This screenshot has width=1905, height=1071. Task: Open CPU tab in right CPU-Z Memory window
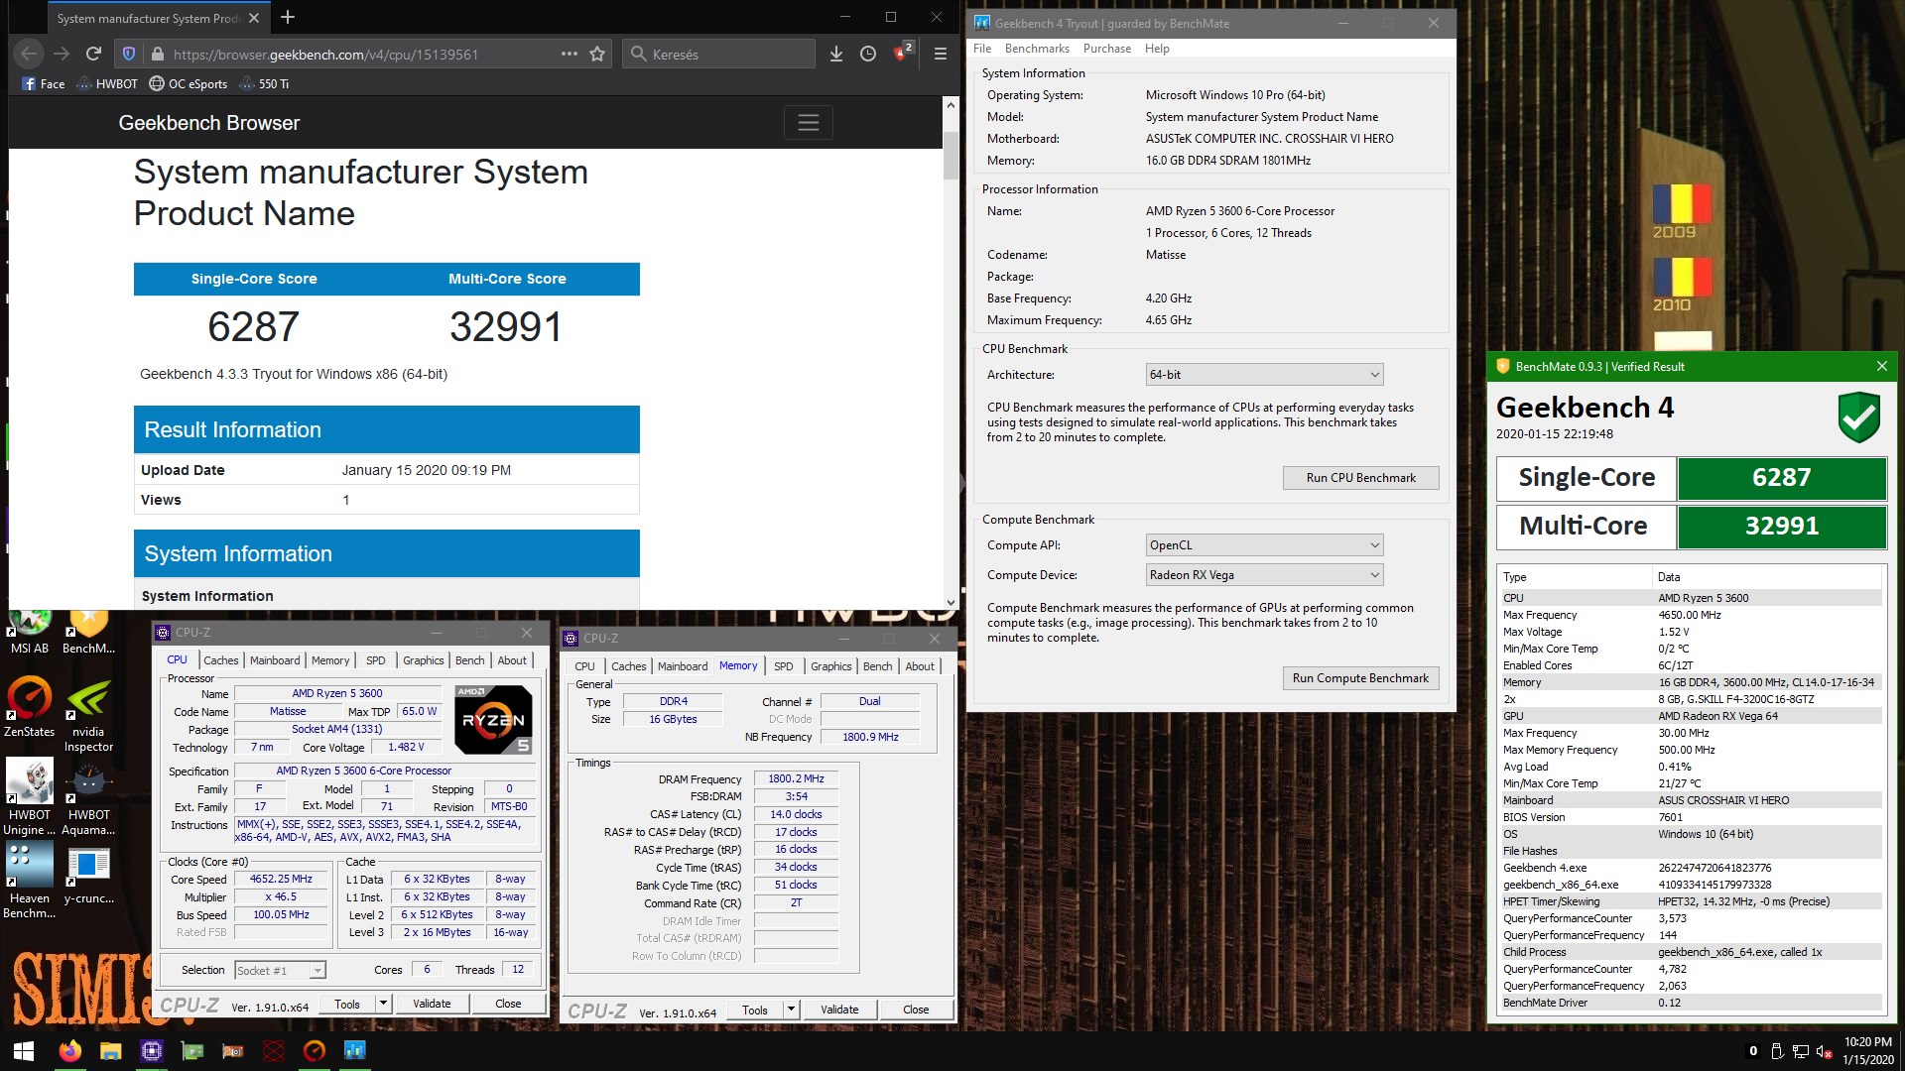584,665
